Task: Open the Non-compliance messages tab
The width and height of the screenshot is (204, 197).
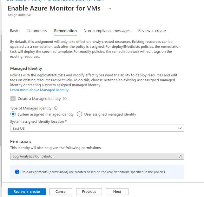Action: tap(107, 31)
